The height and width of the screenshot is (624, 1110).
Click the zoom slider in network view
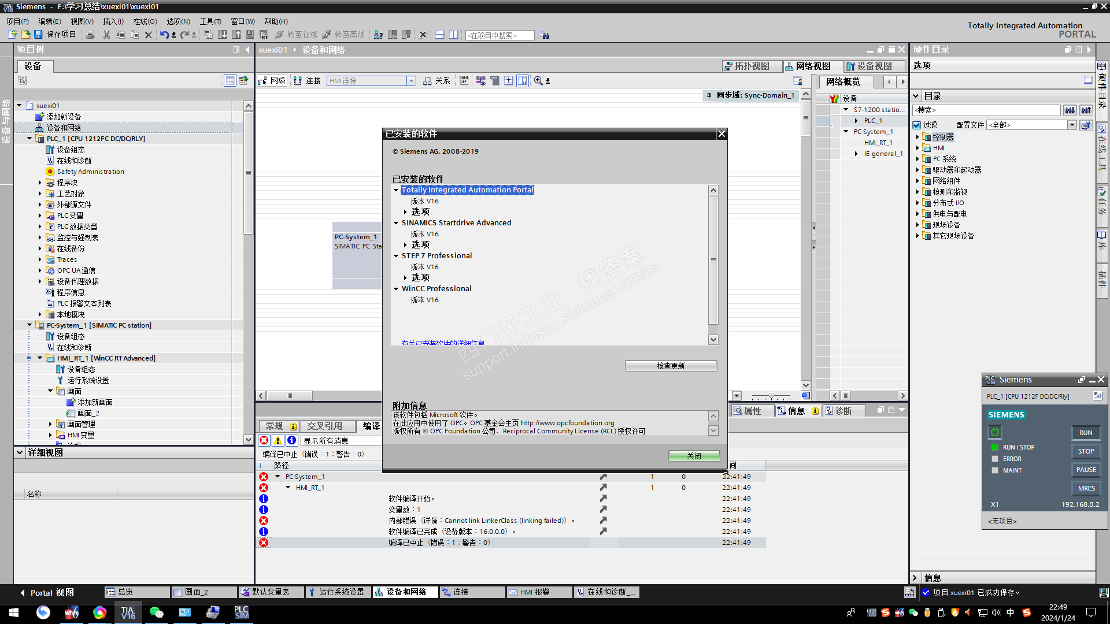click(x=771, y=396)
